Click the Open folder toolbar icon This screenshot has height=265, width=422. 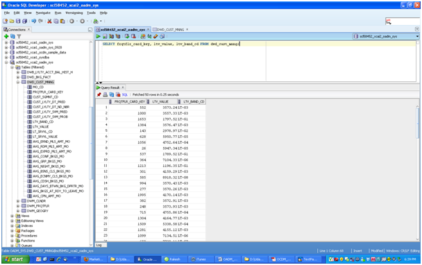click(12, 21)
